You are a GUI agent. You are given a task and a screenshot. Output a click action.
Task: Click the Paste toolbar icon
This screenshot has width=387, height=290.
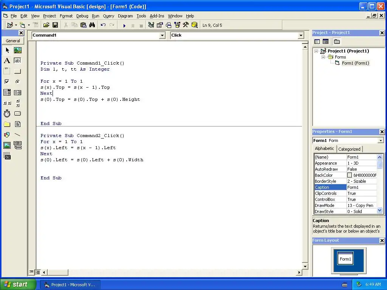pyautogui.click(x=84, y=25)
